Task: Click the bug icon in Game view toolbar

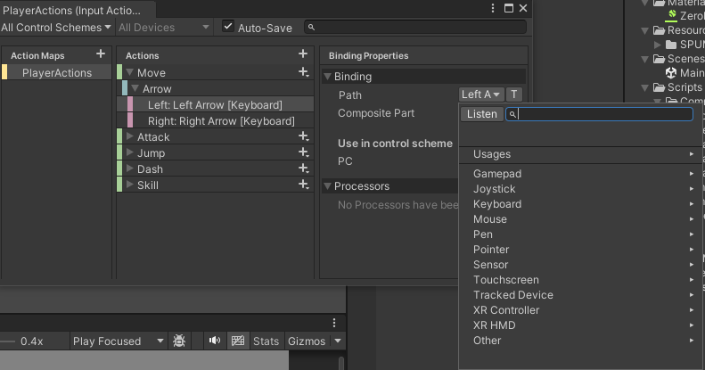Action: pyautogui.click(x=179, y=341)
